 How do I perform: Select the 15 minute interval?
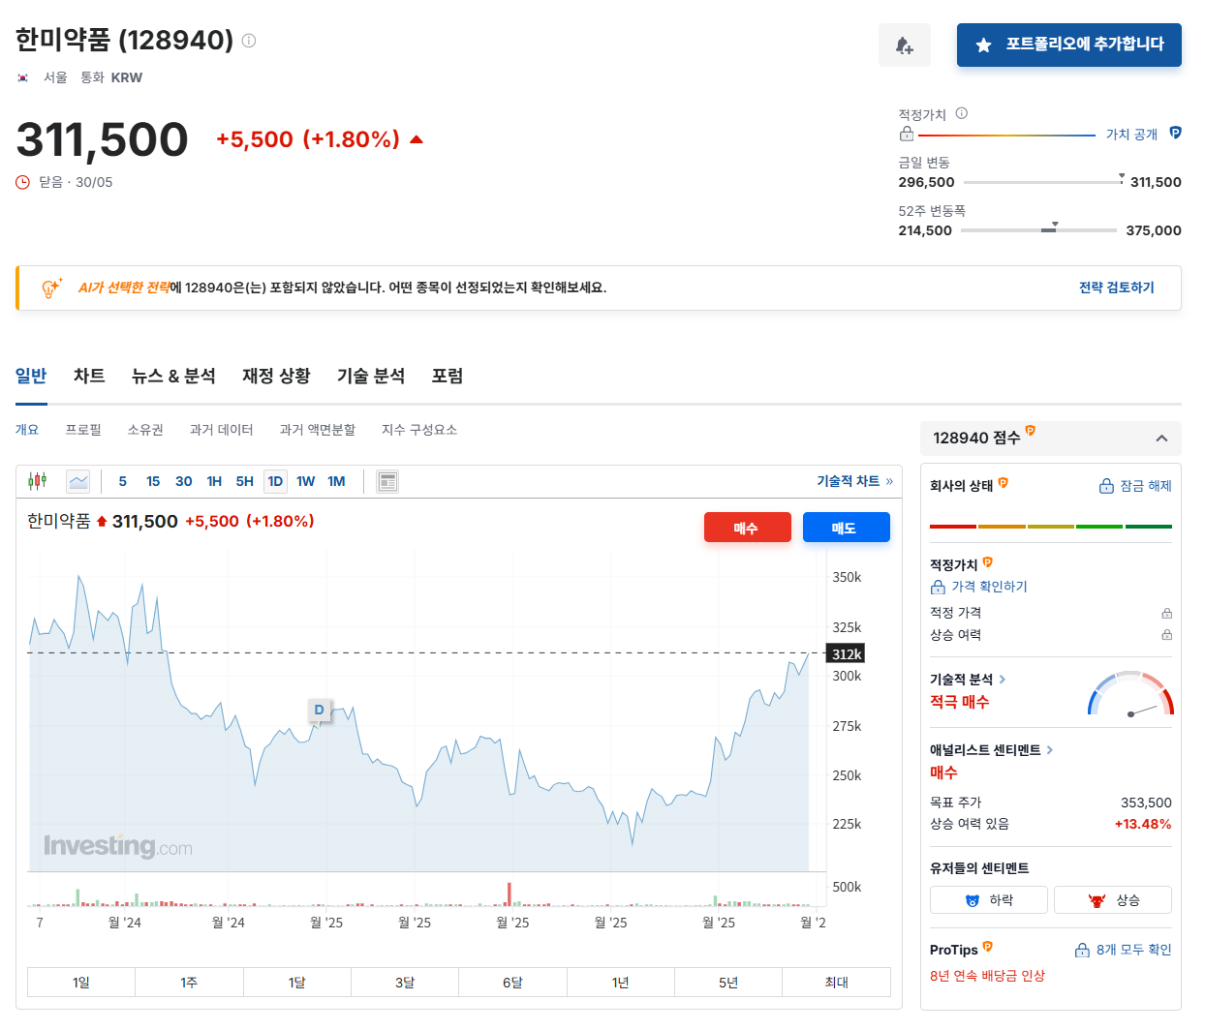click(x=153, y=481)
